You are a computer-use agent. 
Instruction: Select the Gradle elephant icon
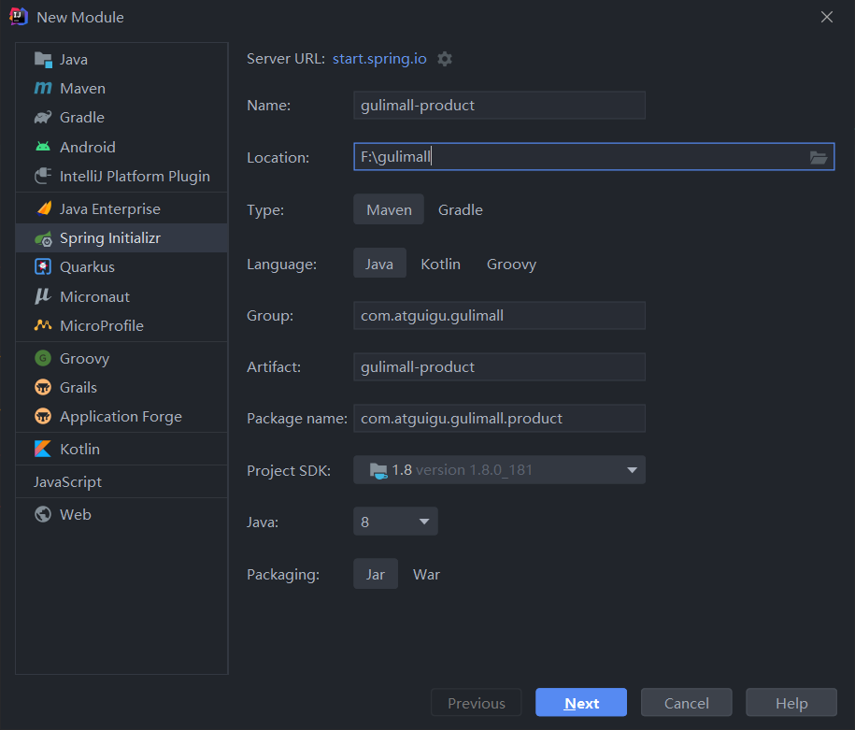tap(43, 117)
